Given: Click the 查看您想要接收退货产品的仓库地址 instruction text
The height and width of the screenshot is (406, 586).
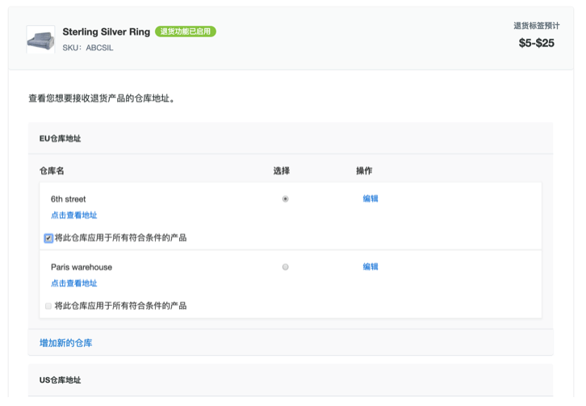Looking at the screenshot, I should coord(102,98).
